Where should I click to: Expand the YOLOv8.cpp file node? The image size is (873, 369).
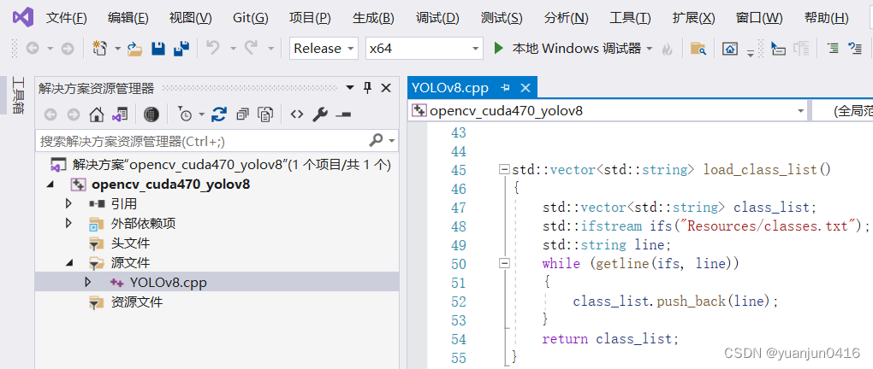pos(88,283)
